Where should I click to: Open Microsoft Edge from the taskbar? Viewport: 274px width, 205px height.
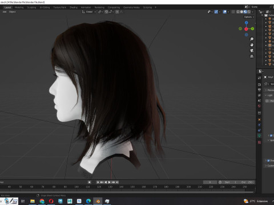tap(88, 201)
